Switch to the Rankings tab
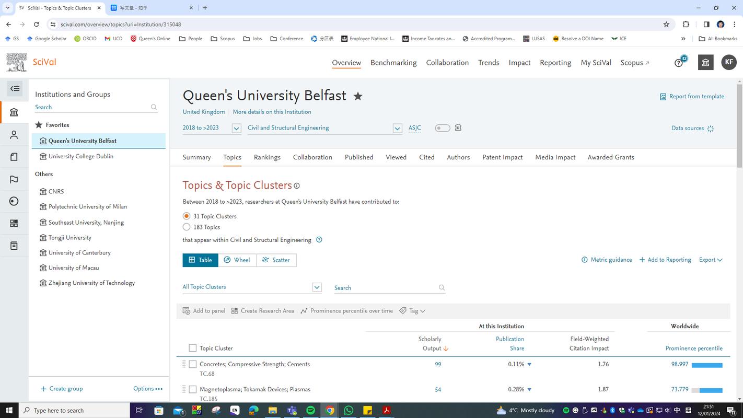 pyautogui.click(x=267, y=157)
